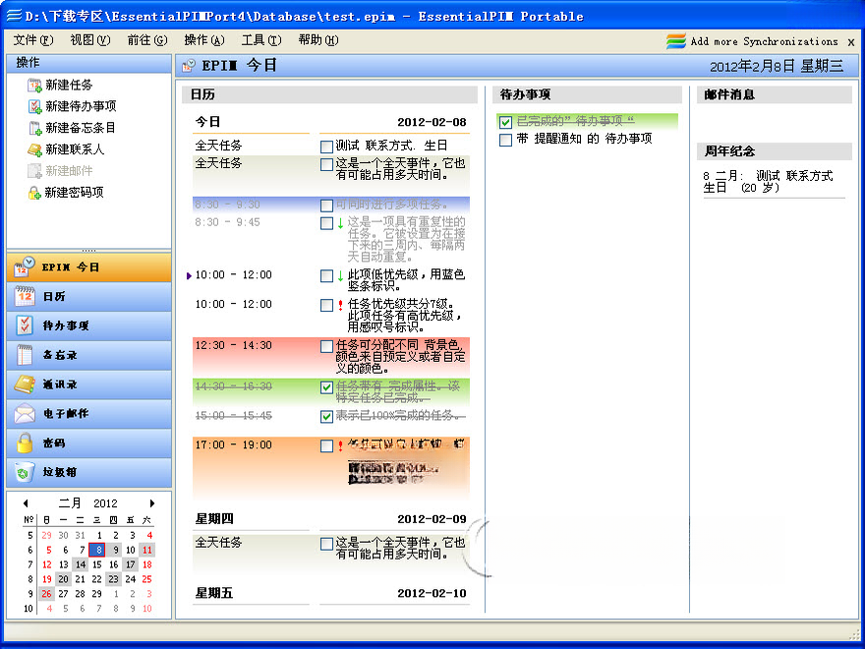Check the 测试 联系方式. 生日 all-day task
Image resolution: width=865 pixels, height=649 pixels.
pyautogui.click(x=326, y=147)
